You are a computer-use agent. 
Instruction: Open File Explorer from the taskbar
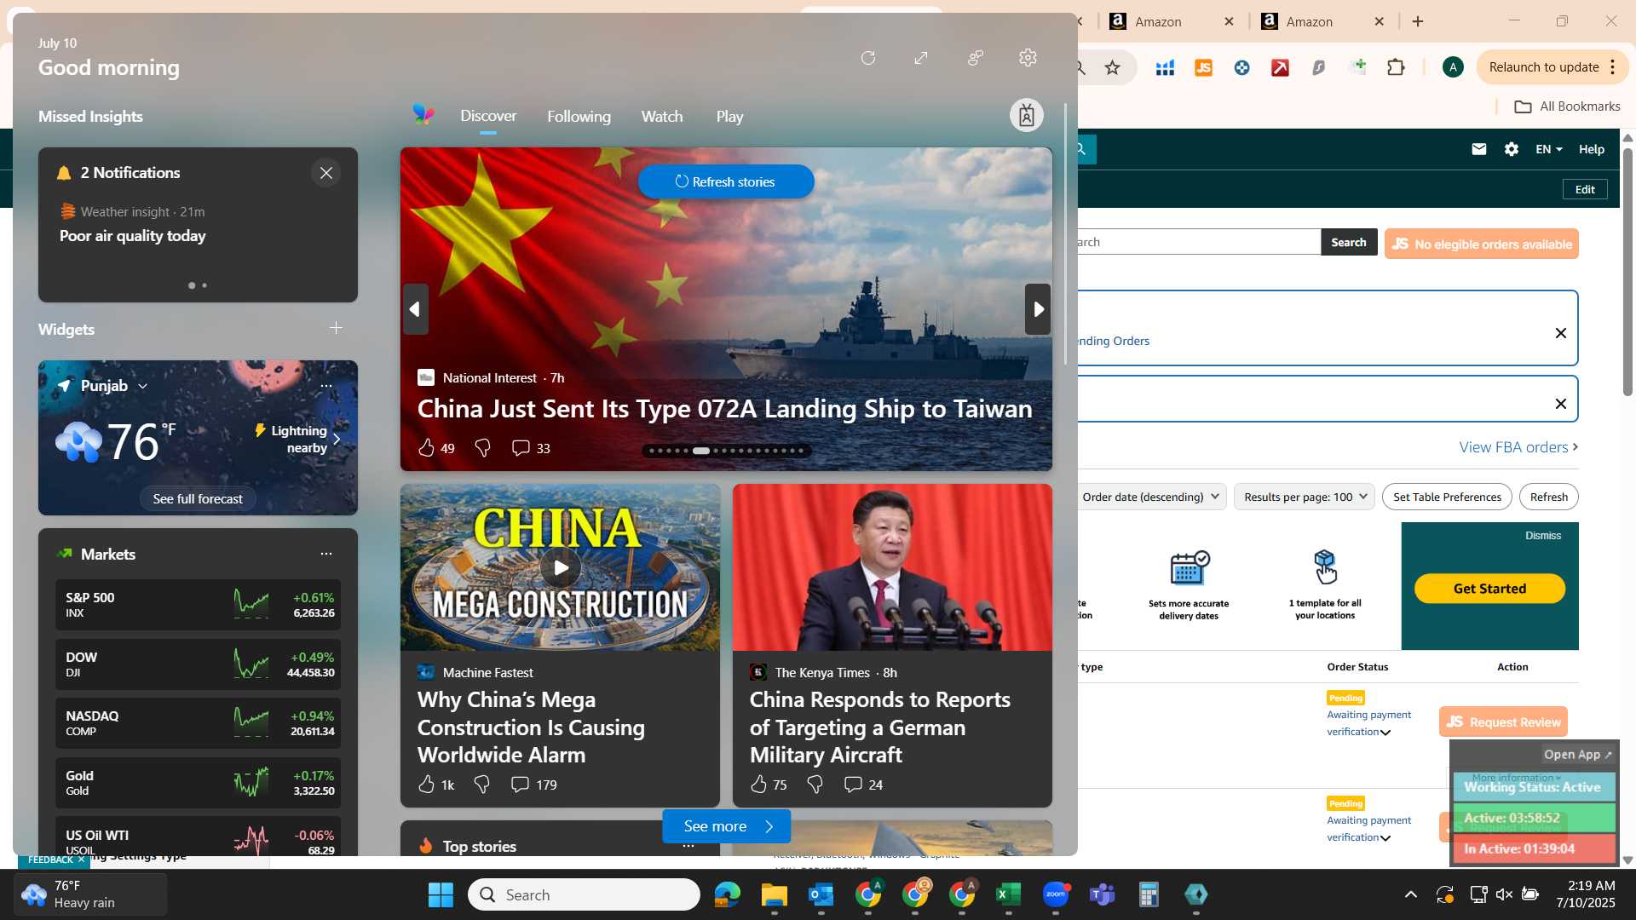coord(775,894)
